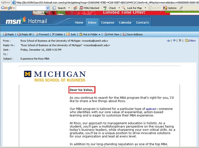Click the Dear No Value greeting
Screen dimensions: 199x148
tap(81, 90)
